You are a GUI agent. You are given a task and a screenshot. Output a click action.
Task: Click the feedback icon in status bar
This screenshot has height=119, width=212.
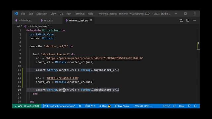coord(189,106)
